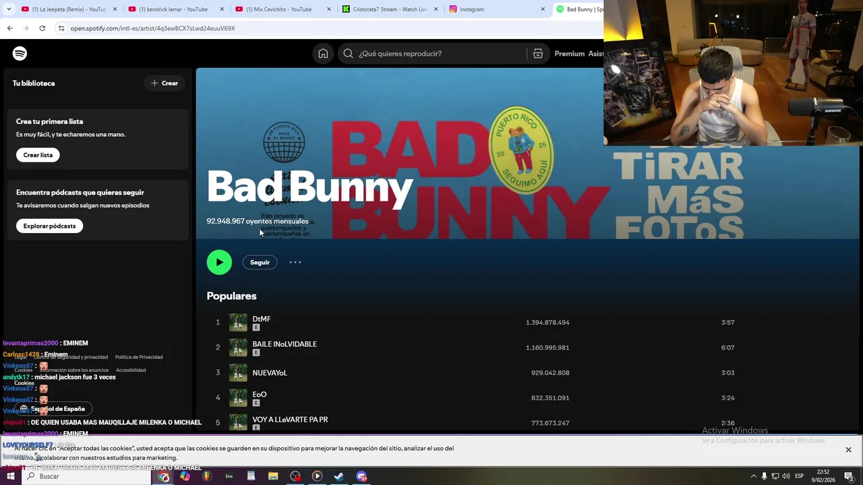Image resolution: width=863 pixels, height=485 pixels.
Task: Play Bad Bunny with the green play button
Action: click(x=219, y=262)
